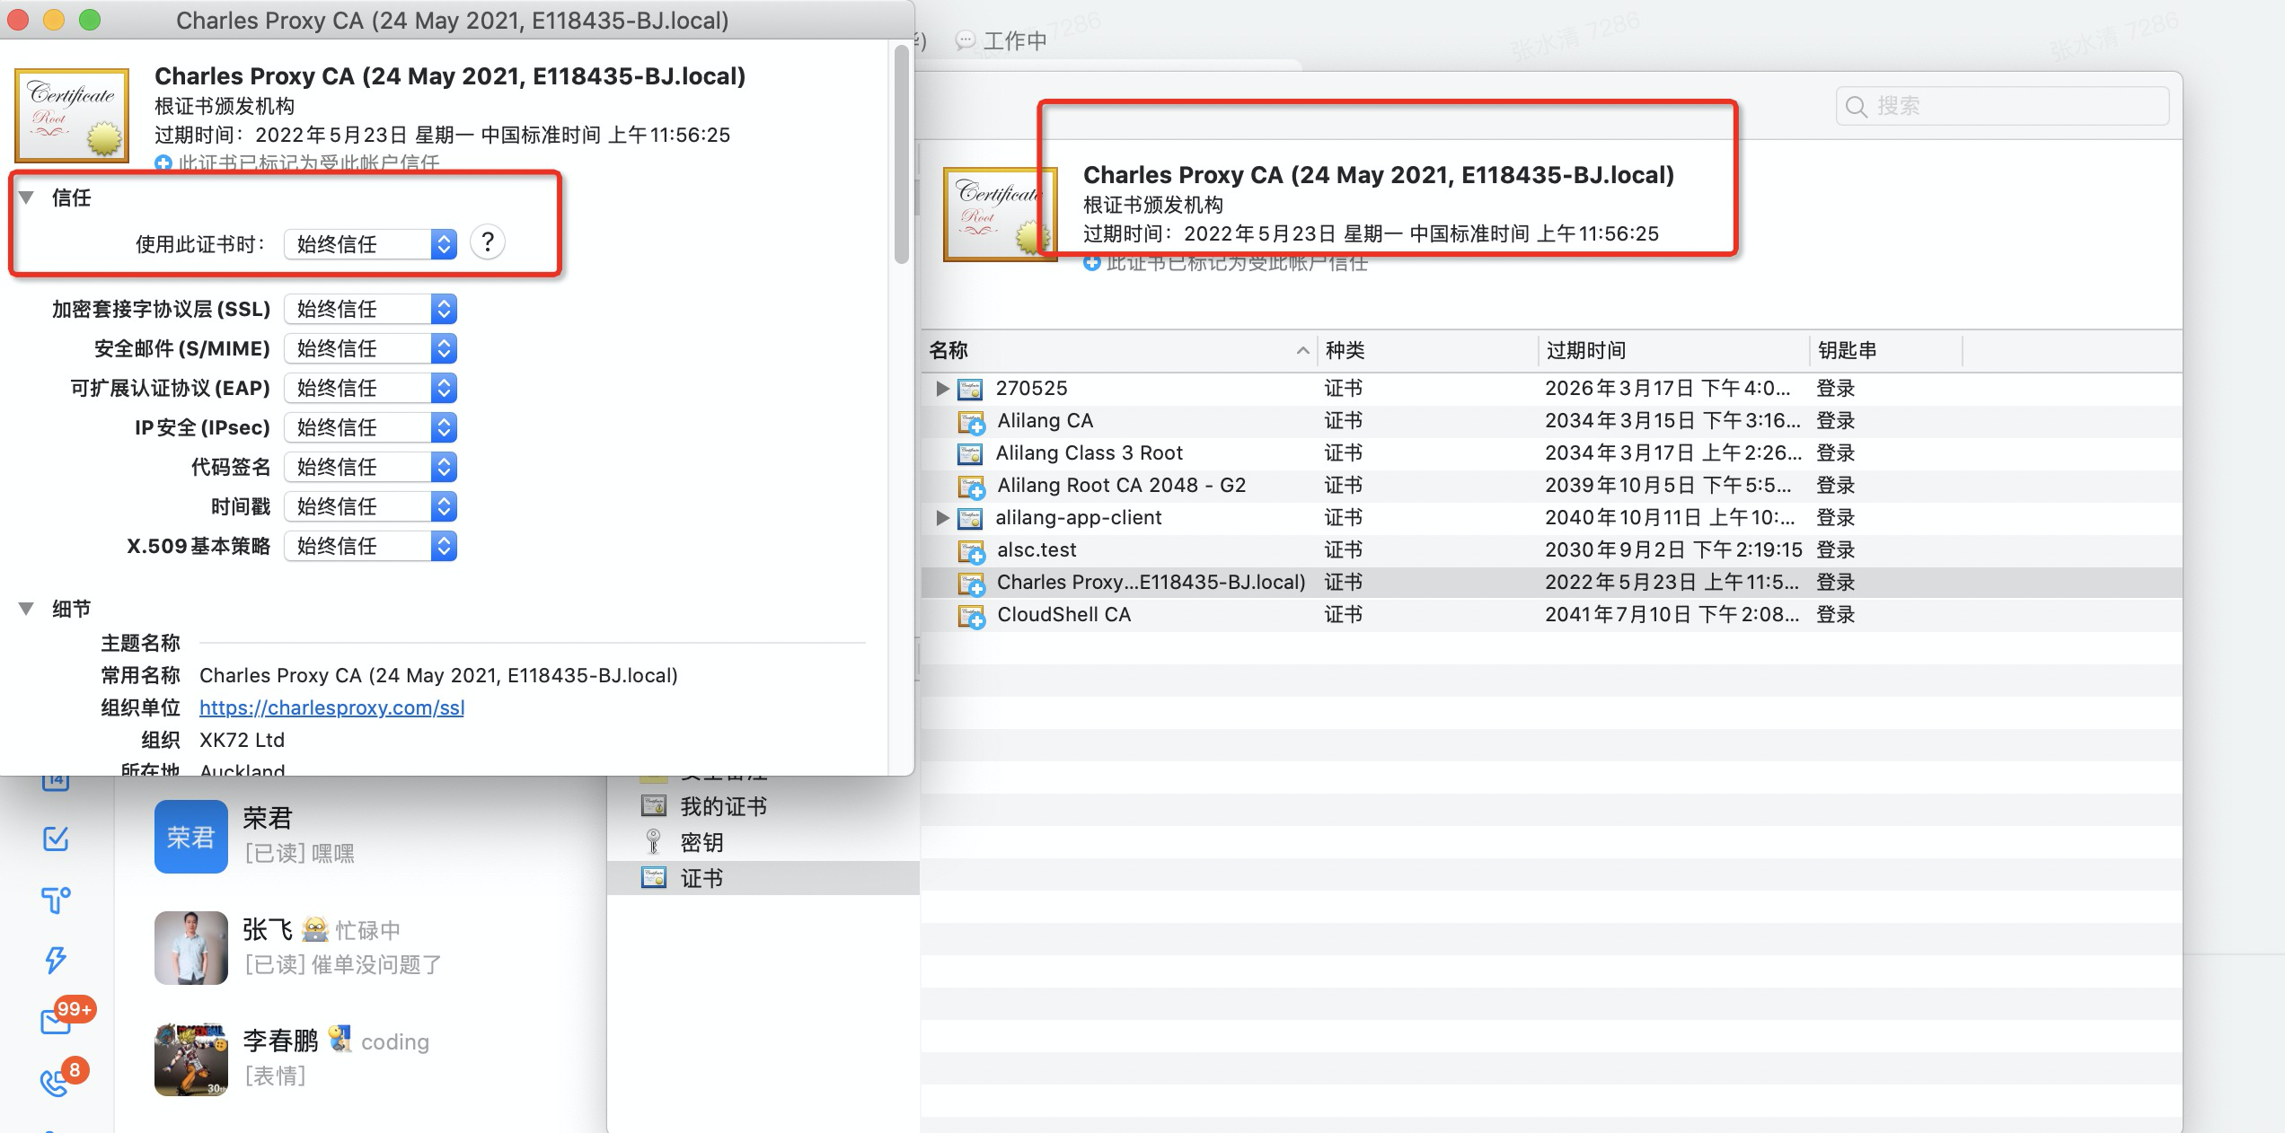Image resolution: width=2285 pixels, height=1133 pixels.
Task: Sort by 过期时间 column header
Action: 1673,350
